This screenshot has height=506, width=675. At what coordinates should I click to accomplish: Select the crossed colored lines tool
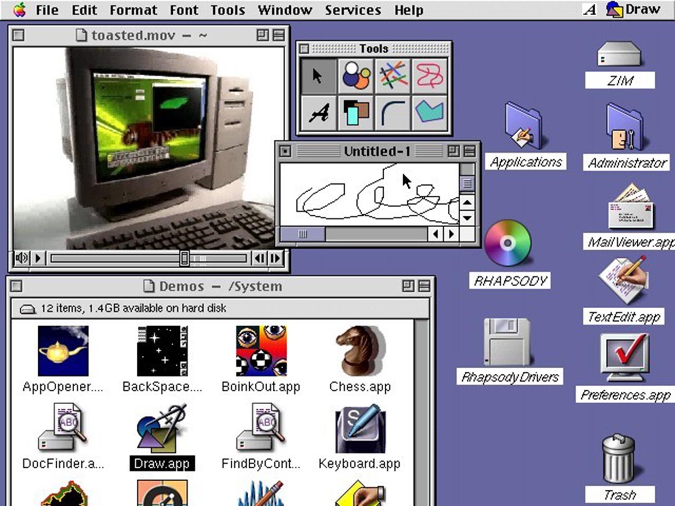(x=393, y=76)
